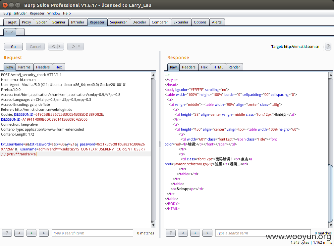Add a new Repeater tab with the ... tab
The width and height of the screenshot is (334, 246).
click(x=20, y=32)
